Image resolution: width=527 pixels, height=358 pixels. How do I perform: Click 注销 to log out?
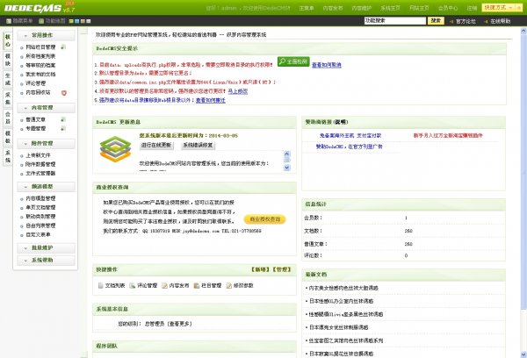[x=472, y=8]
